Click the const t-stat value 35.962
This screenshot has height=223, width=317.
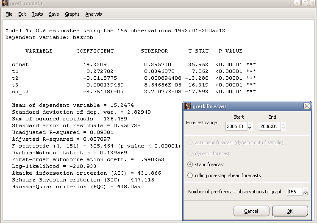pyautogui.click(x=198, y=64)
